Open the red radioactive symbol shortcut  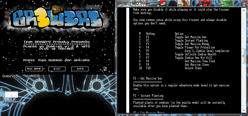pos(205,3)
